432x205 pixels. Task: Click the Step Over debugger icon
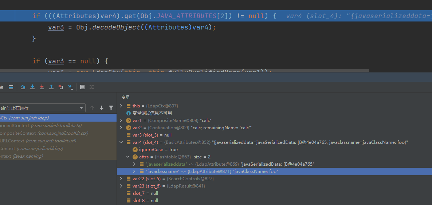pyautogui.click(x=23, y=87)
